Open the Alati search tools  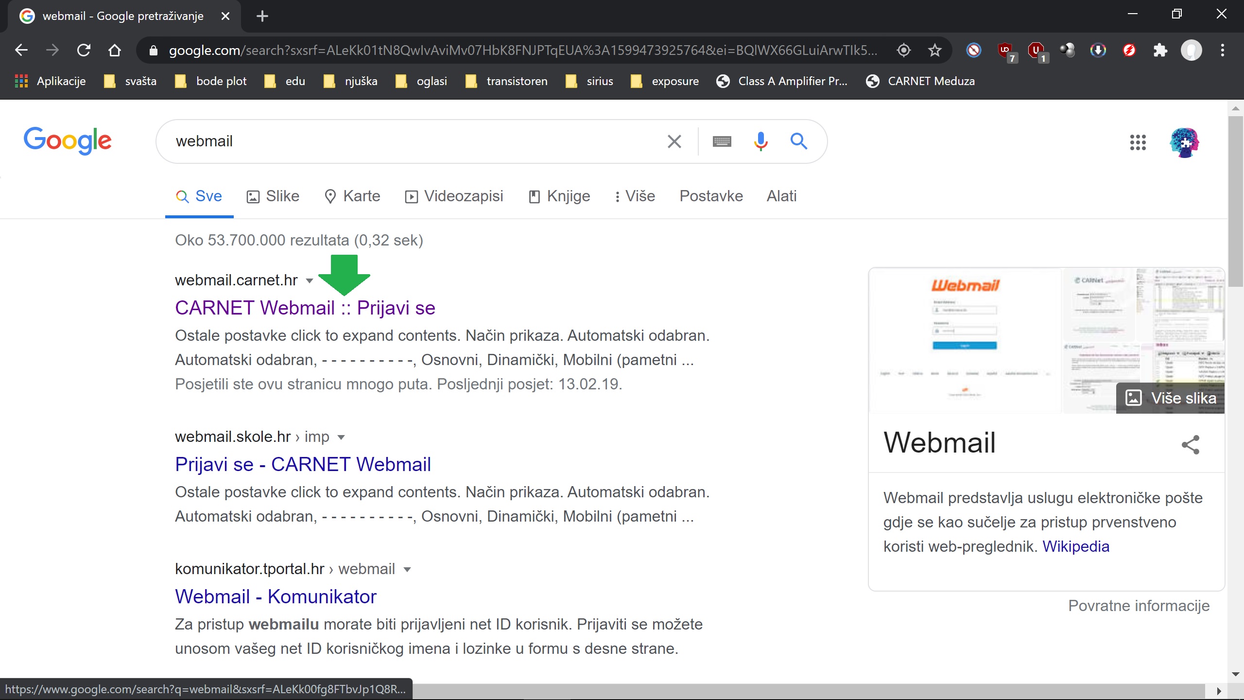781,196
